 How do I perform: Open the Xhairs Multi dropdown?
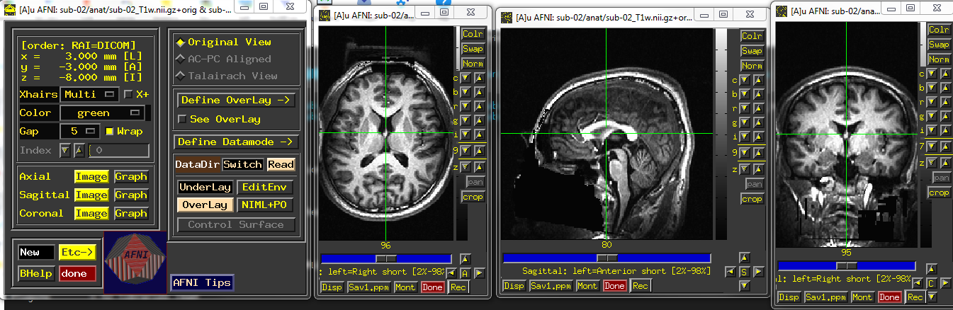[90, 94]
